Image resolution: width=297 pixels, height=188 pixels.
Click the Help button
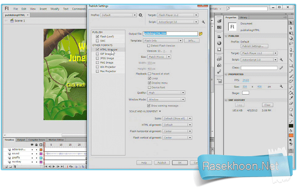[144, 163]
